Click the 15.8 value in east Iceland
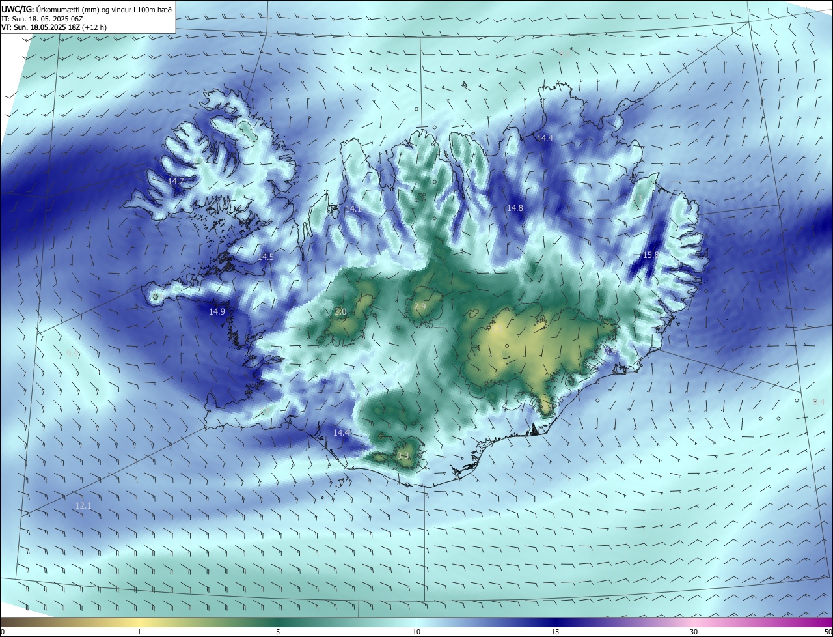This screenshot has height=637, width=833. point(651,255)
